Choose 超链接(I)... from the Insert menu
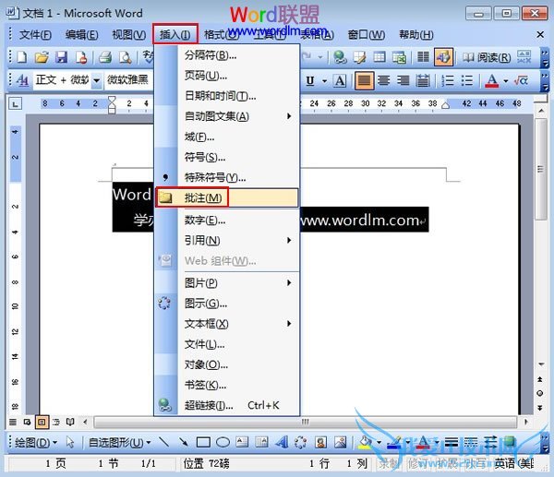This screenshot has width=554, height=477. [227, 405]
